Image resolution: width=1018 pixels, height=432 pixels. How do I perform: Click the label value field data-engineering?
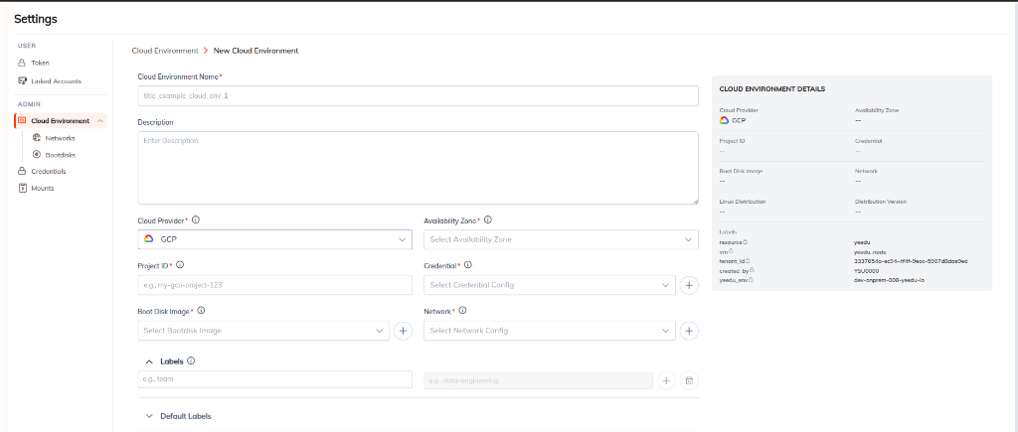[x=538, y=380]
